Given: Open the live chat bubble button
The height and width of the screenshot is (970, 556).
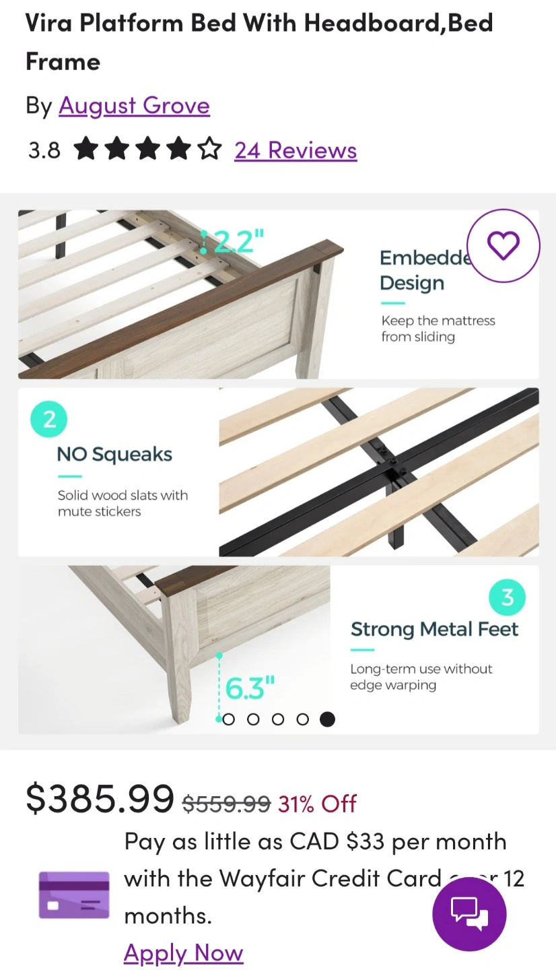Looking at the screenshot, I should tap(469, 913).
